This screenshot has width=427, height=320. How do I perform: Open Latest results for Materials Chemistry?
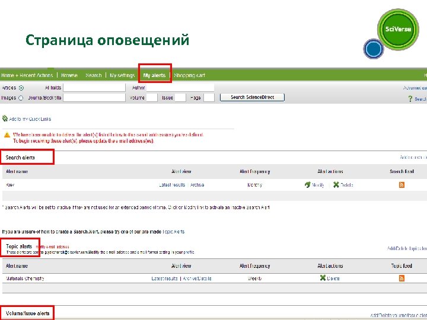(164, 279)
